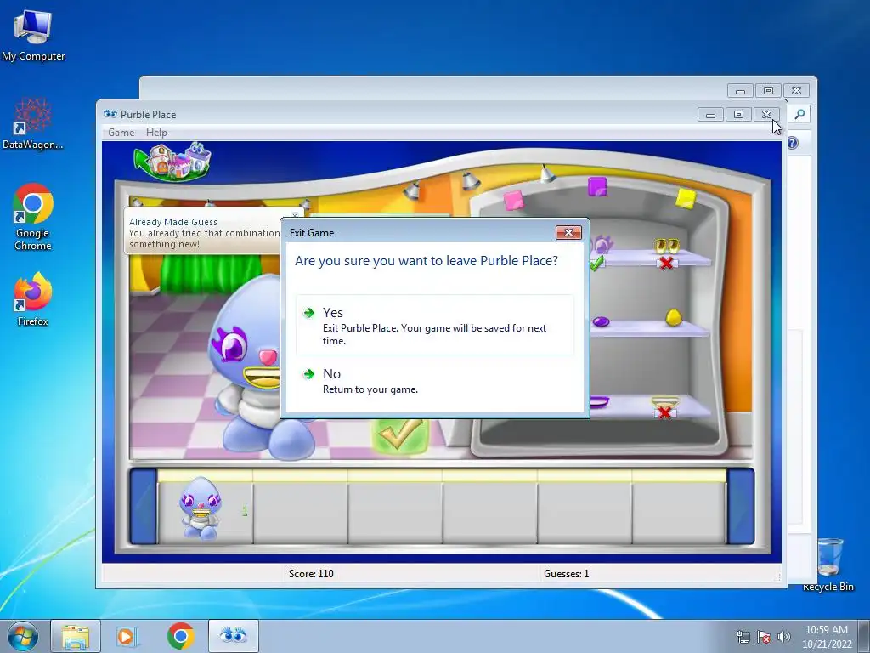The width and height of the screenshot is (870, 653).
Task: Choose Yes to exit Purble Place
Action: pyautogui.click(x=435, y=326)
